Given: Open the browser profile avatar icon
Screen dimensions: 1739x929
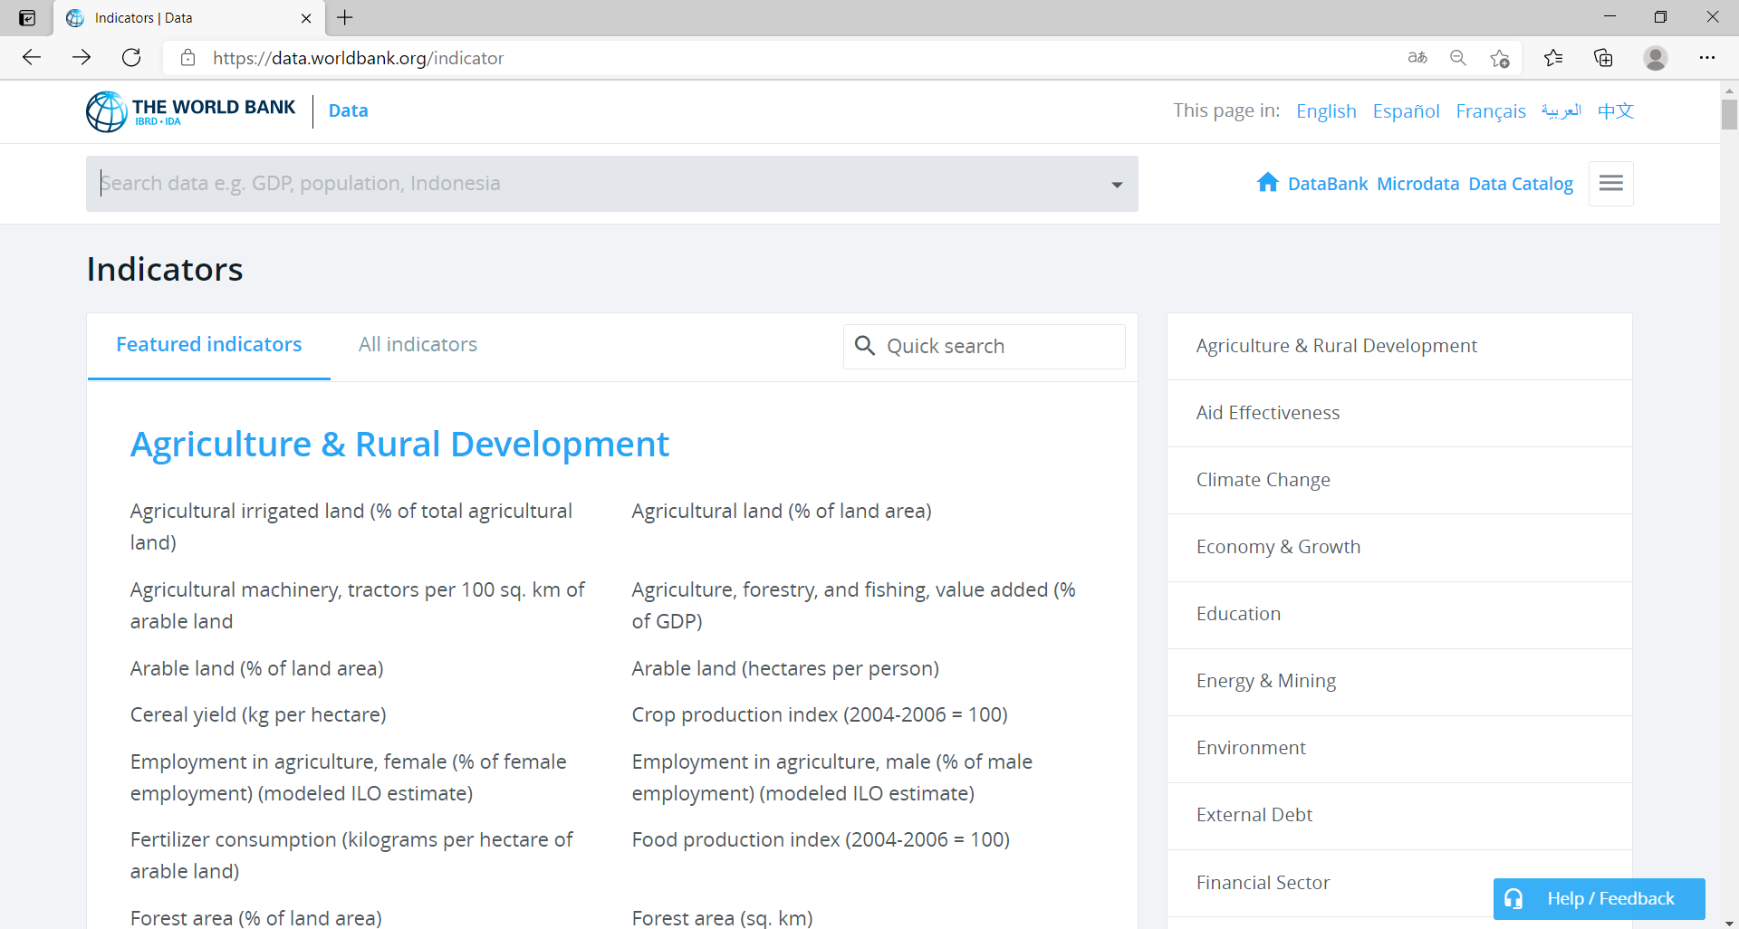Looking at the screenshot, I should tap(1655, 58).
